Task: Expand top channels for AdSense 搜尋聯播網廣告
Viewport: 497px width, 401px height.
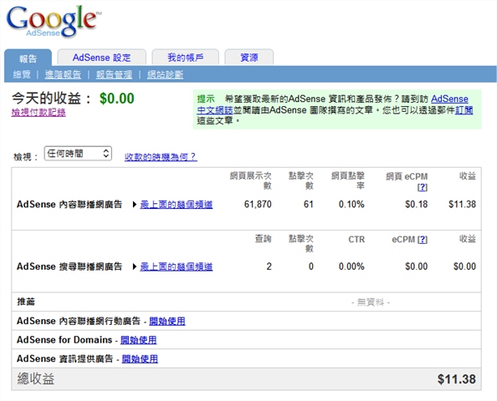Action: coord(135,266)
